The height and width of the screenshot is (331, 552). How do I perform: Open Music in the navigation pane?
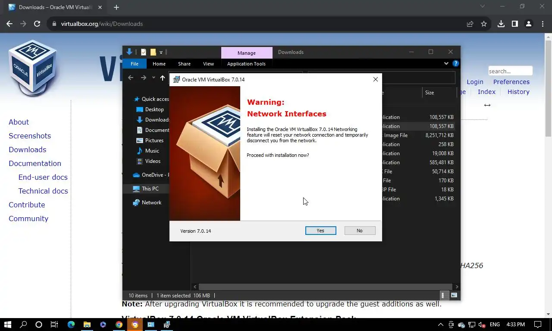pos(148,151)
